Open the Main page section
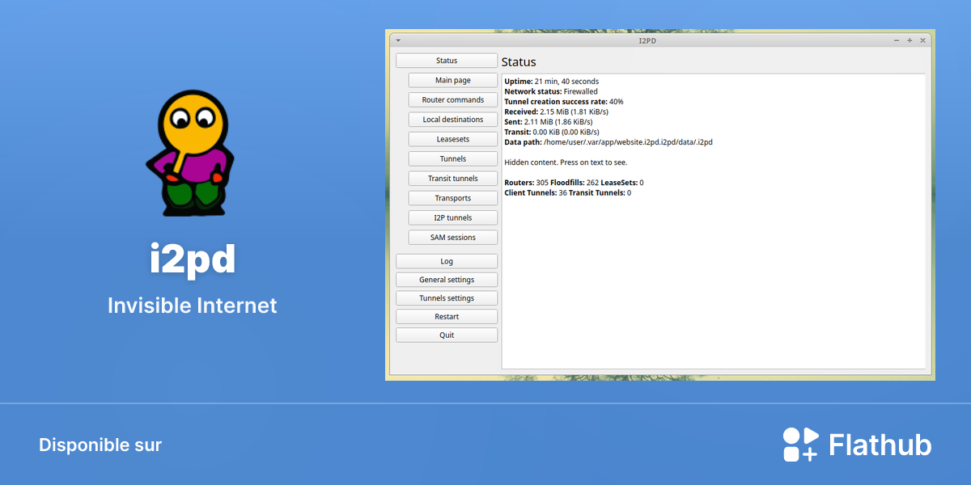The image size is (971, 485). [453, 80]
